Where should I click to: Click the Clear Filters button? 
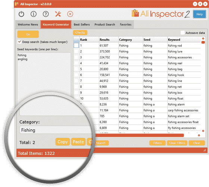click(x=177, y=143)
